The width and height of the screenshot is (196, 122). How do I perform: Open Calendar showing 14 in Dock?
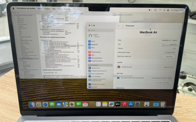tap(85, 104)
